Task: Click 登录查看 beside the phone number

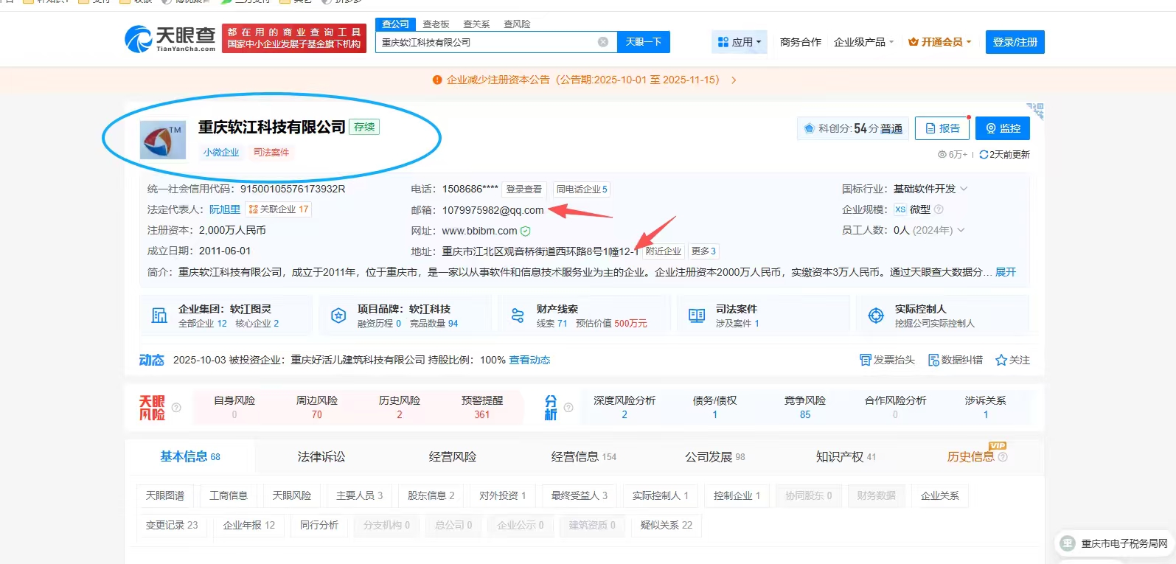Action: pos(523,189)
